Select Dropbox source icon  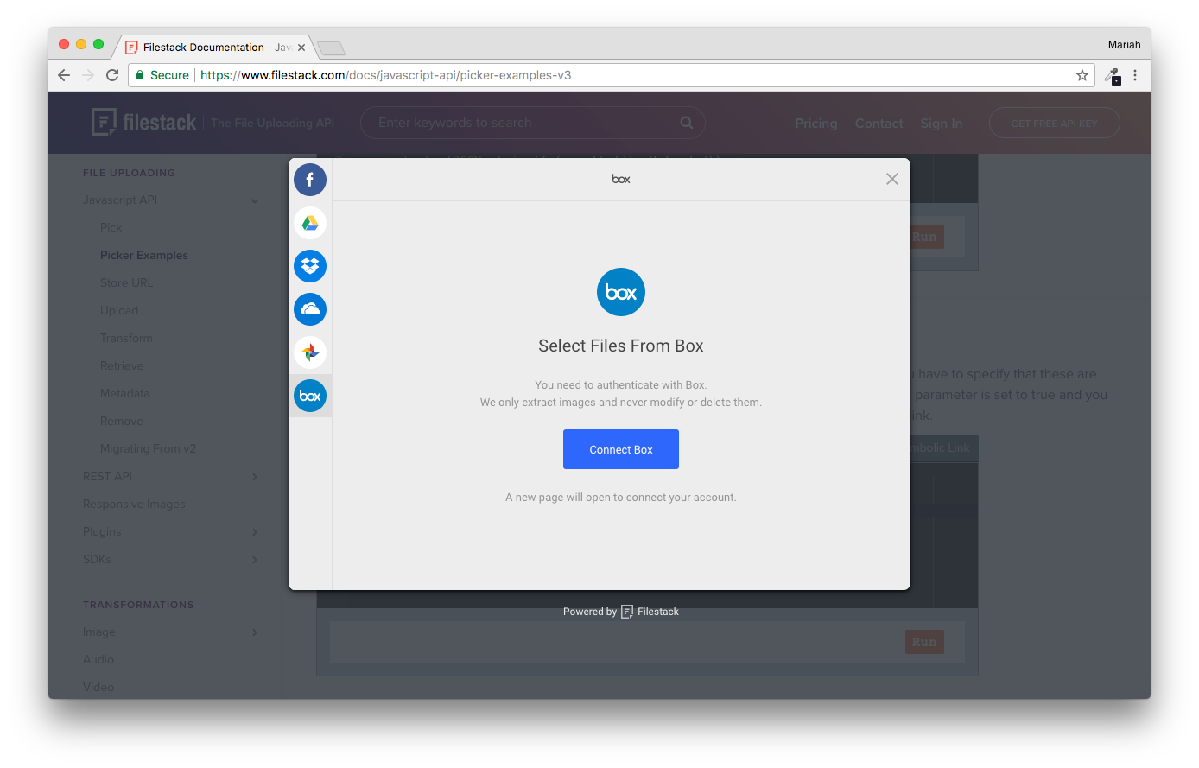(x=310, y=266)
